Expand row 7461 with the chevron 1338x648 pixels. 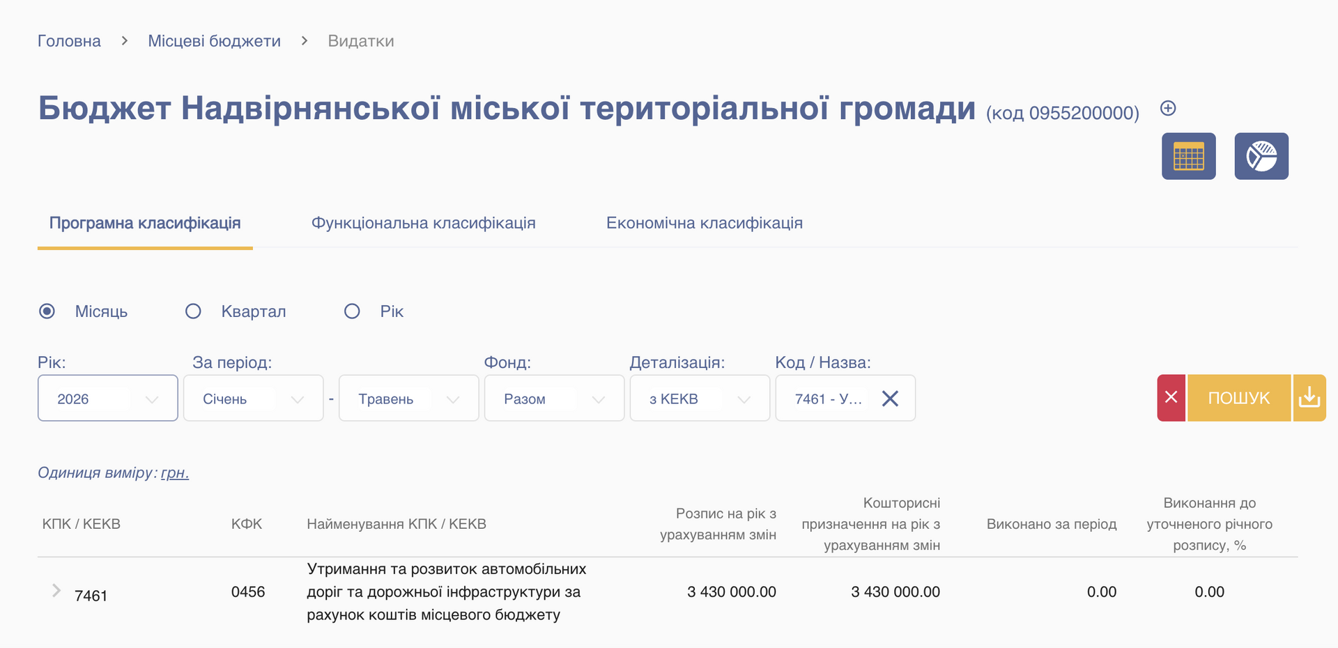56,591
